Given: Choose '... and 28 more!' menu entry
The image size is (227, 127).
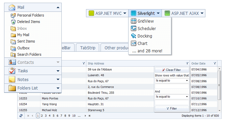Looking at the screenshot, I should [150, 51].
